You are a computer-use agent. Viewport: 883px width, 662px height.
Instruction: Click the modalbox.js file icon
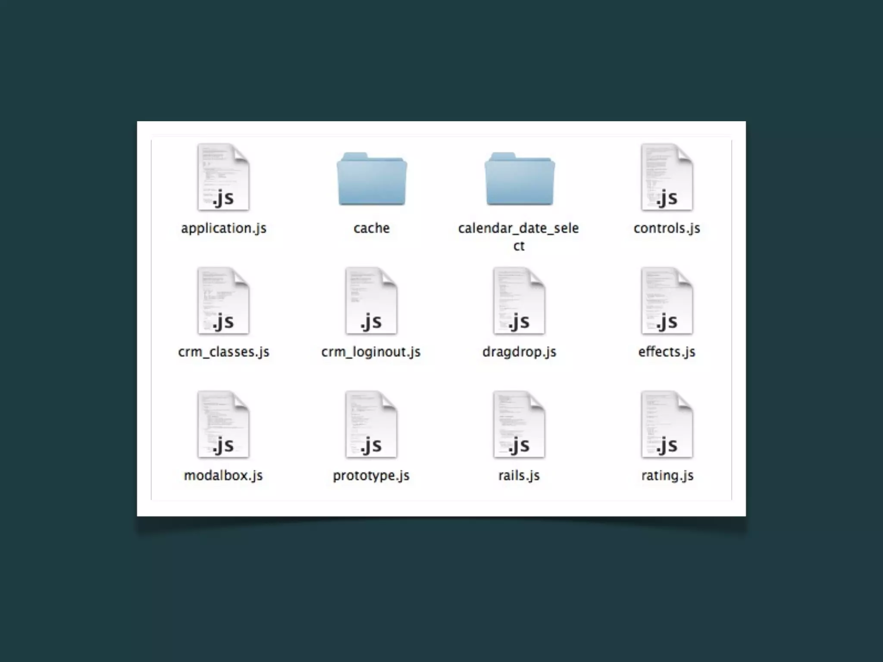[x=223, y=425]
